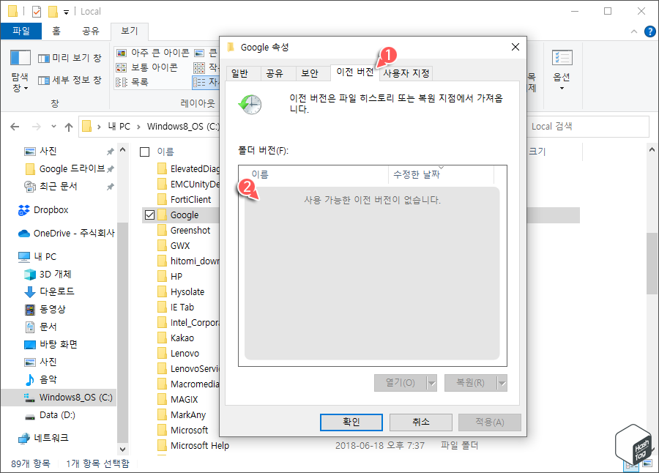The image size is (659, 473).
Task: Confirm dialog with the 확인 button
Action: tap(351, 422)
